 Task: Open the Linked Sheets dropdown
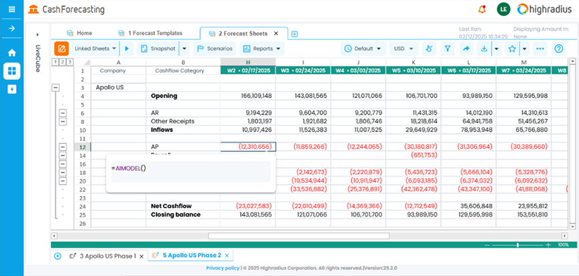pyautogui.click(x=95, y=49)
